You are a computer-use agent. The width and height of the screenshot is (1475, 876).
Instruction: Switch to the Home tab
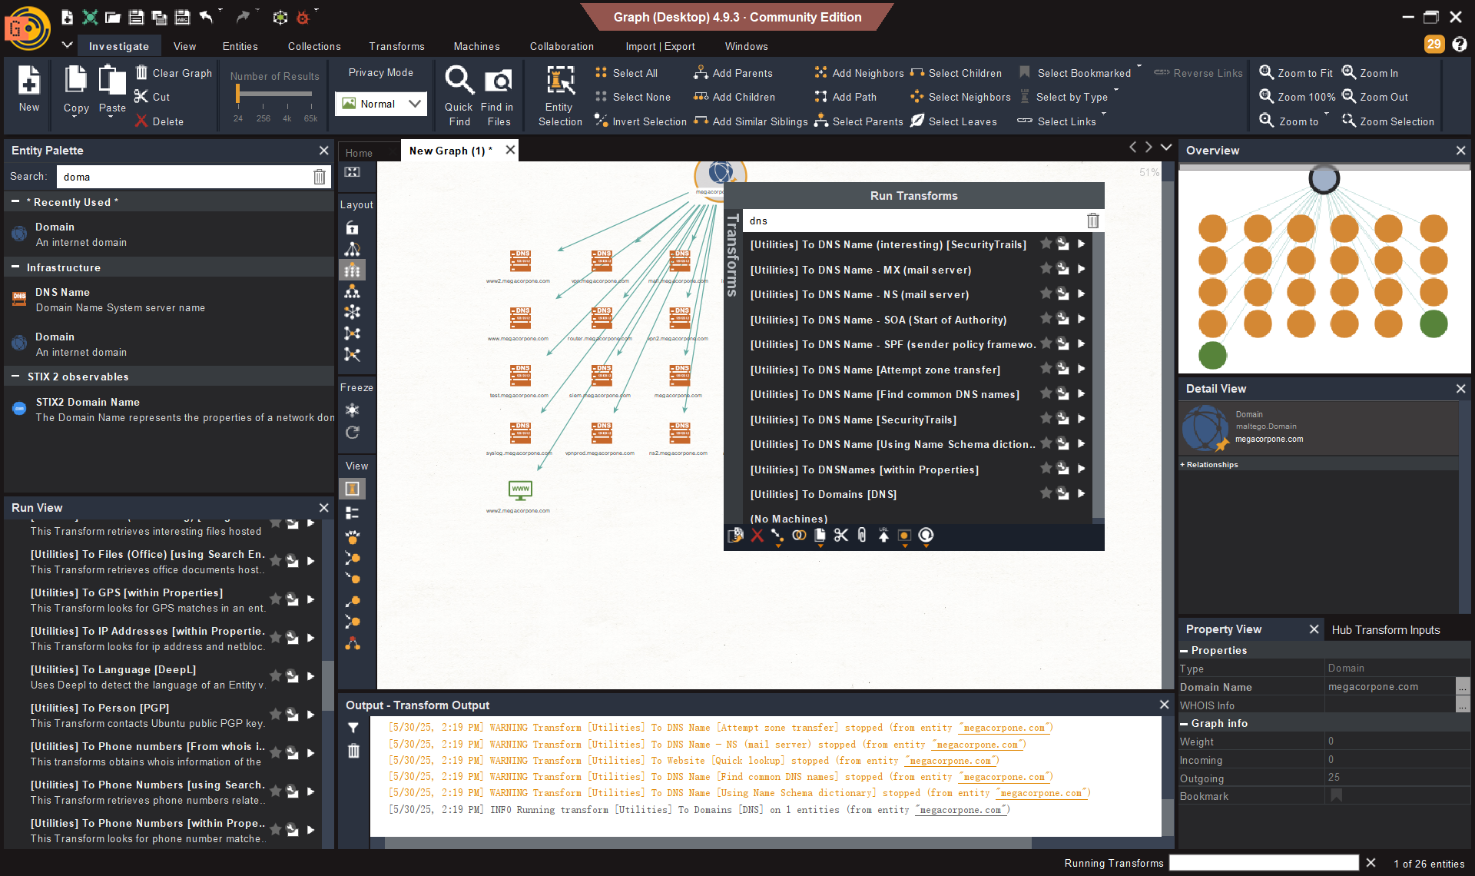click(359, 152)
